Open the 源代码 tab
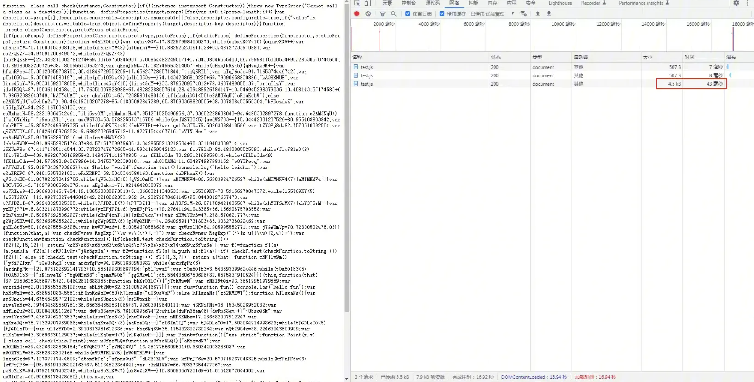754x382 pixels. 432,3
